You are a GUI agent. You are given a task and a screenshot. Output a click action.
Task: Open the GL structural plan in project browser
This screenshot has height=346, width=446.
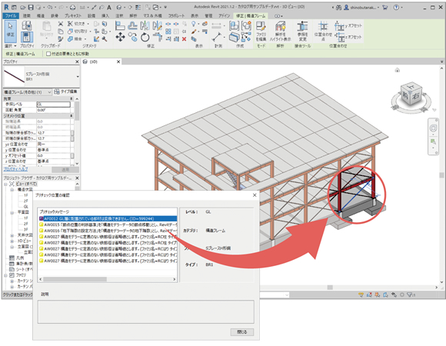(x=26, y=207)
